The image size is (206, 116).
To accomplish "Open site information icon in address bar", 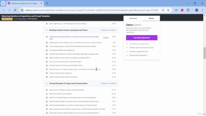I will pos(22,10).
